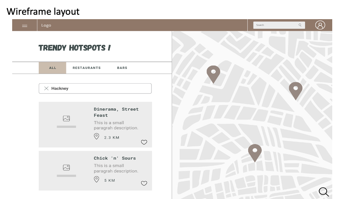Select the ALL tab

tap(52, 68)
